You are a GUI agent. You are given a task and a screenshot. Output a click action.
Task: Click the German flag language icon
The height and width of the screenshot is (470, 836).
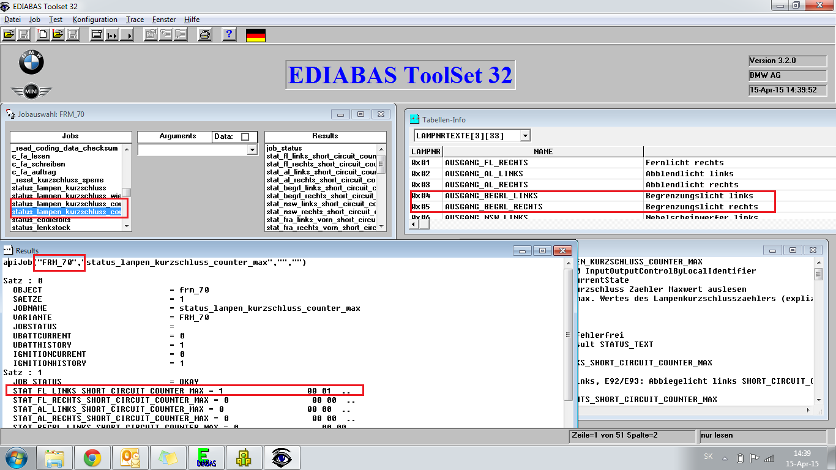coord(255,35)
